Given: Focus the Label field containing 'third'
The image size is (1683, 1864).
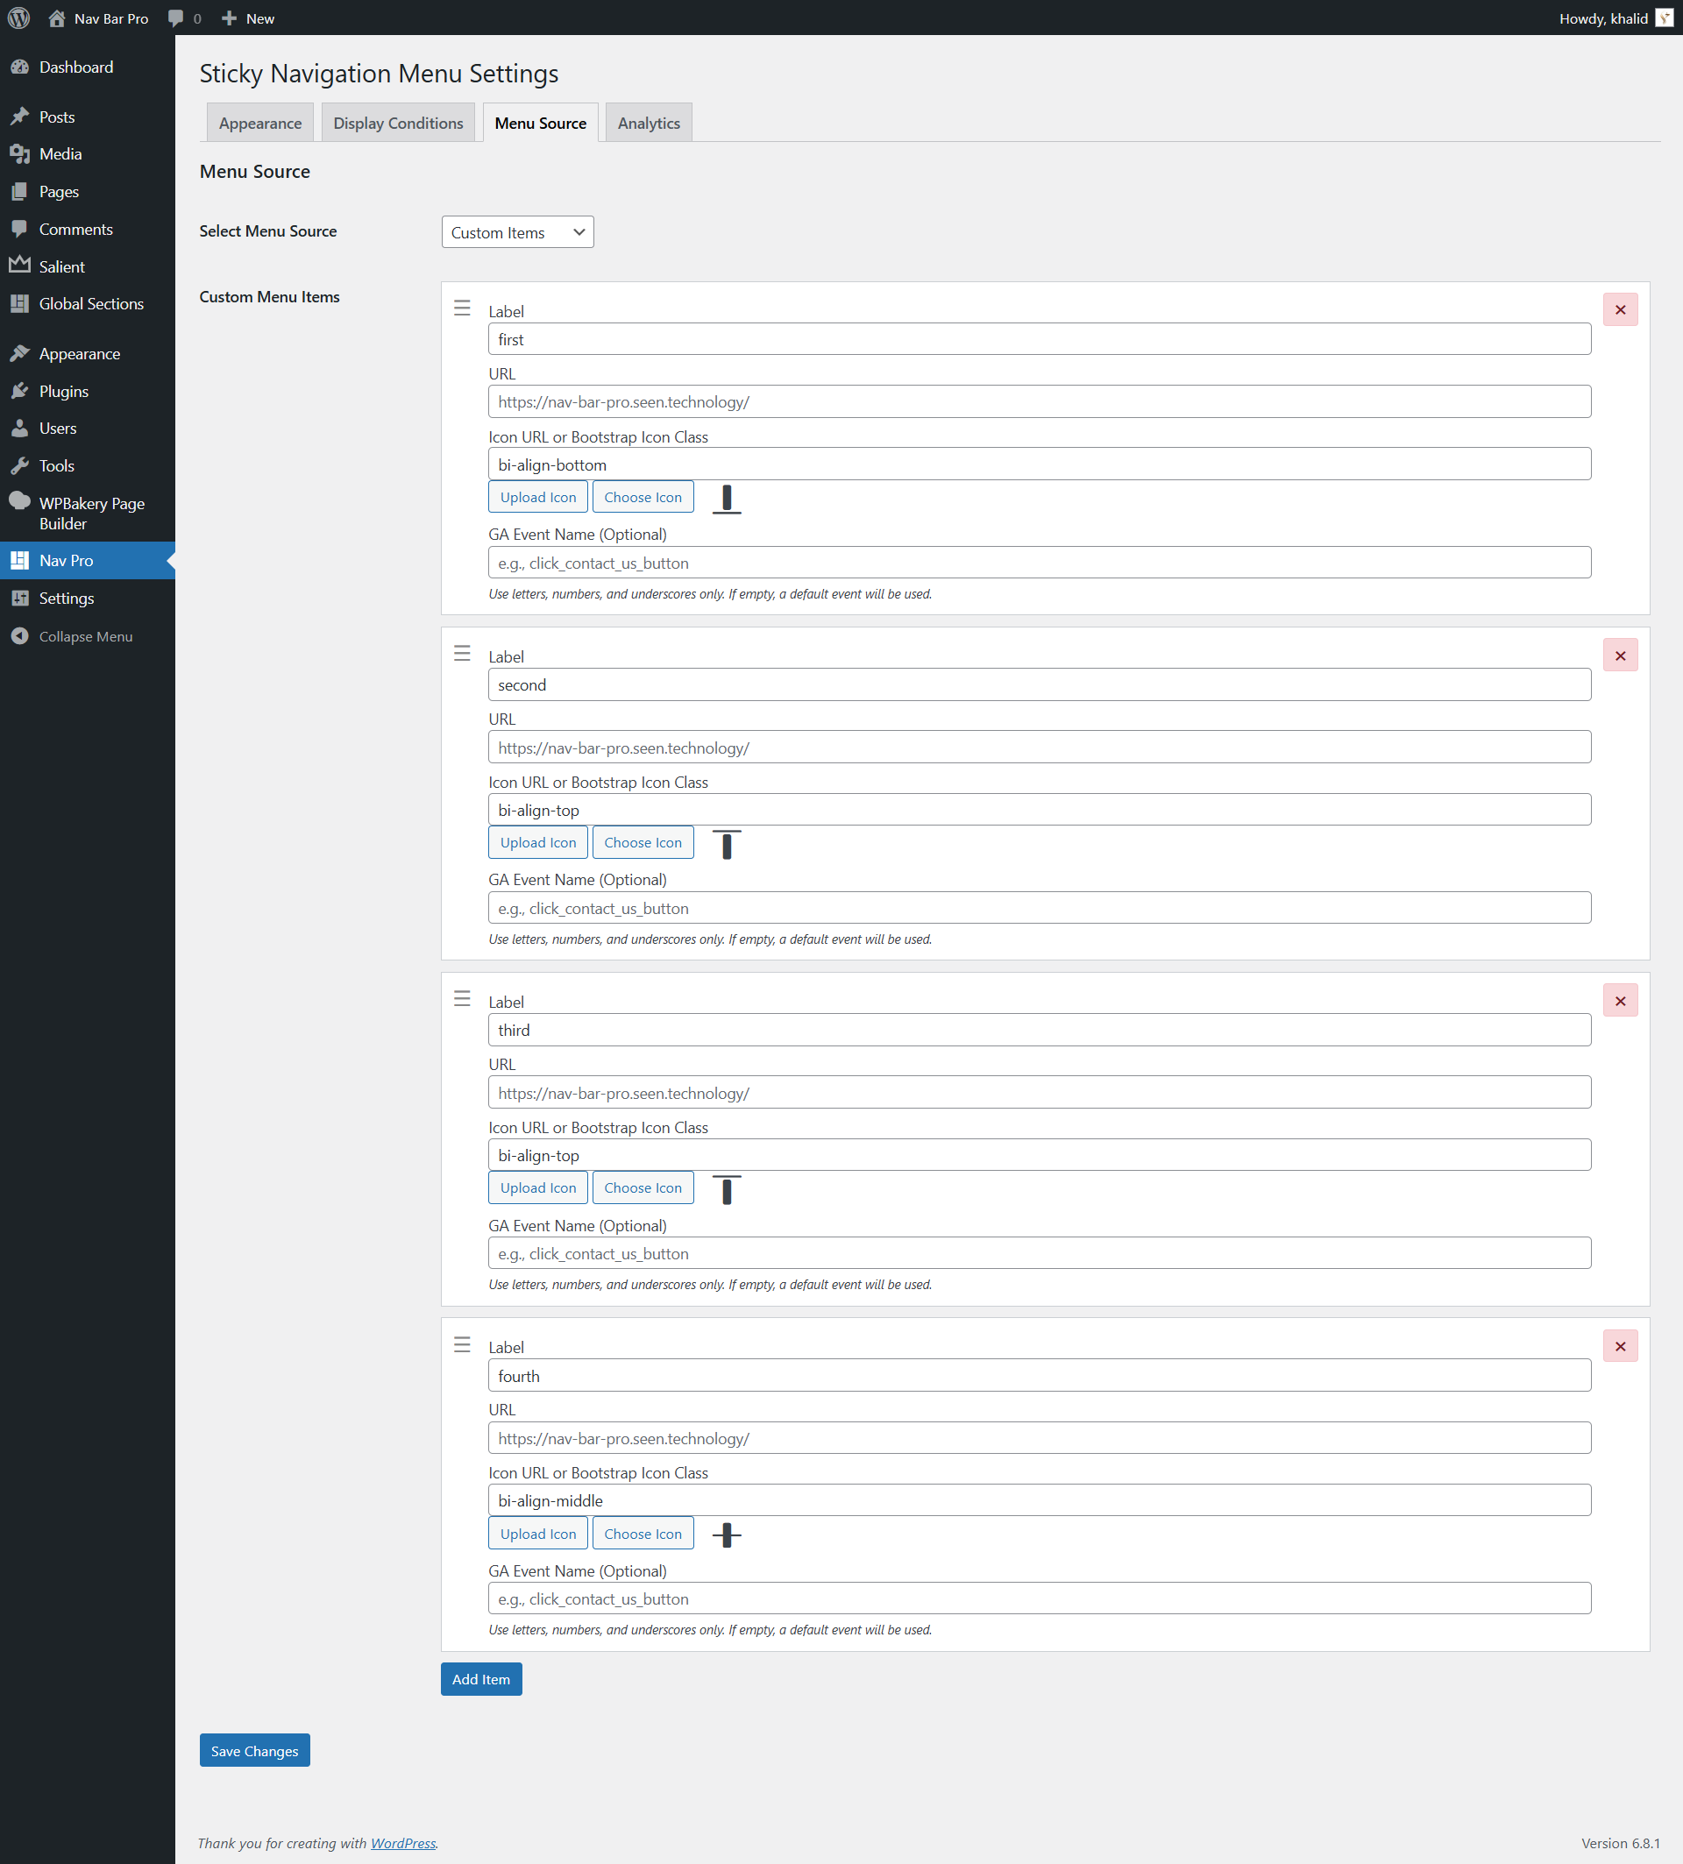Looking at the screenshot, I should [1040, 1029].
